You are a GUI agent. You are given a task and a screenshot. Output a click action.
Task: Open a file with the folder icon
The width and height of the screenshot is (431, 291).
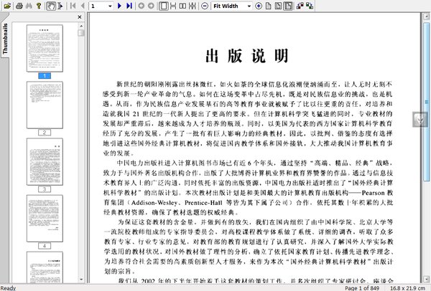tap(7, 6)
